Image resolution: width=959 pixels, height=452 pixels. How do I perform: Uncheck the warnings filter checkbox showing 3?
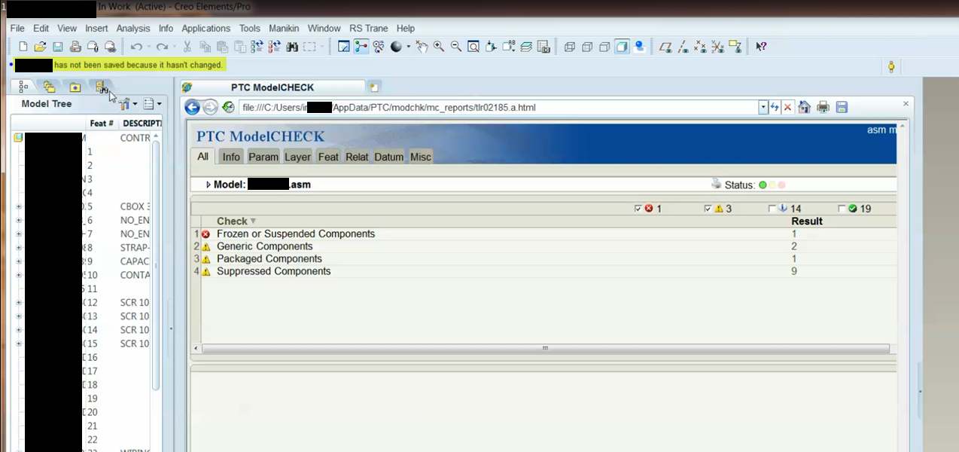tap(708, 209)
